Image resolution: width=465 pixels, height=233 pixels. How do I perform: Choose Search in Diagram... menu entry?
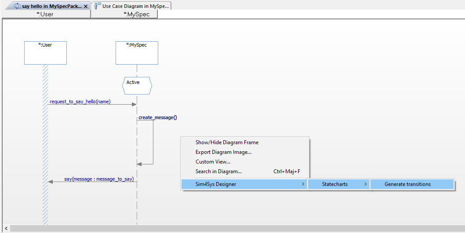[x=245, y=171]
